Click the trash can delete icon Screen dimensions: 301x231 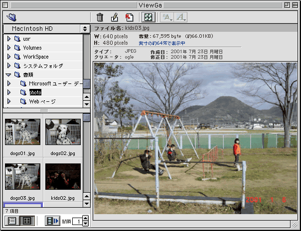coord(100,17)
